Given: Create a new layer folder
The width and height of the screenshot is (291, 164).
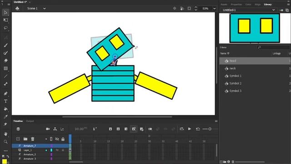Looking at the screenshot, I should [x=25, y=139].
